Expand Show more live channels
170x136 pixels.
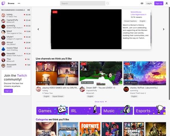click(101, 102)
